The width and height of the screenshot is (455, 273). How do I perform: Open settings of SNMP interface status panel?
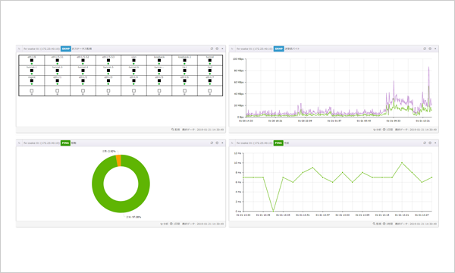[217, 49]
